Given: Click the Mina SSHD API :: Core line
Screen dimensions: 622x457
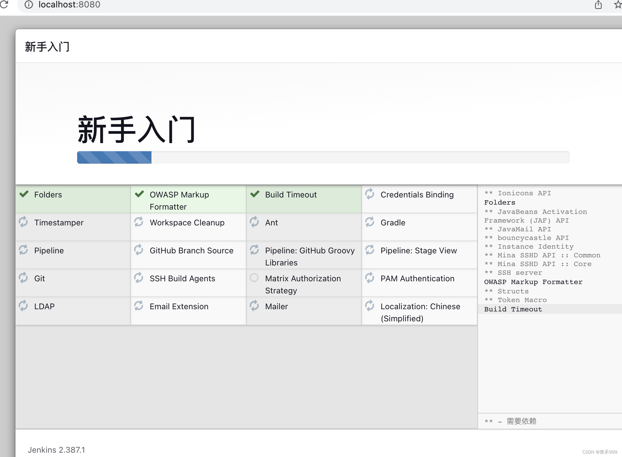Looking at the screenshot, I should 538,264.
